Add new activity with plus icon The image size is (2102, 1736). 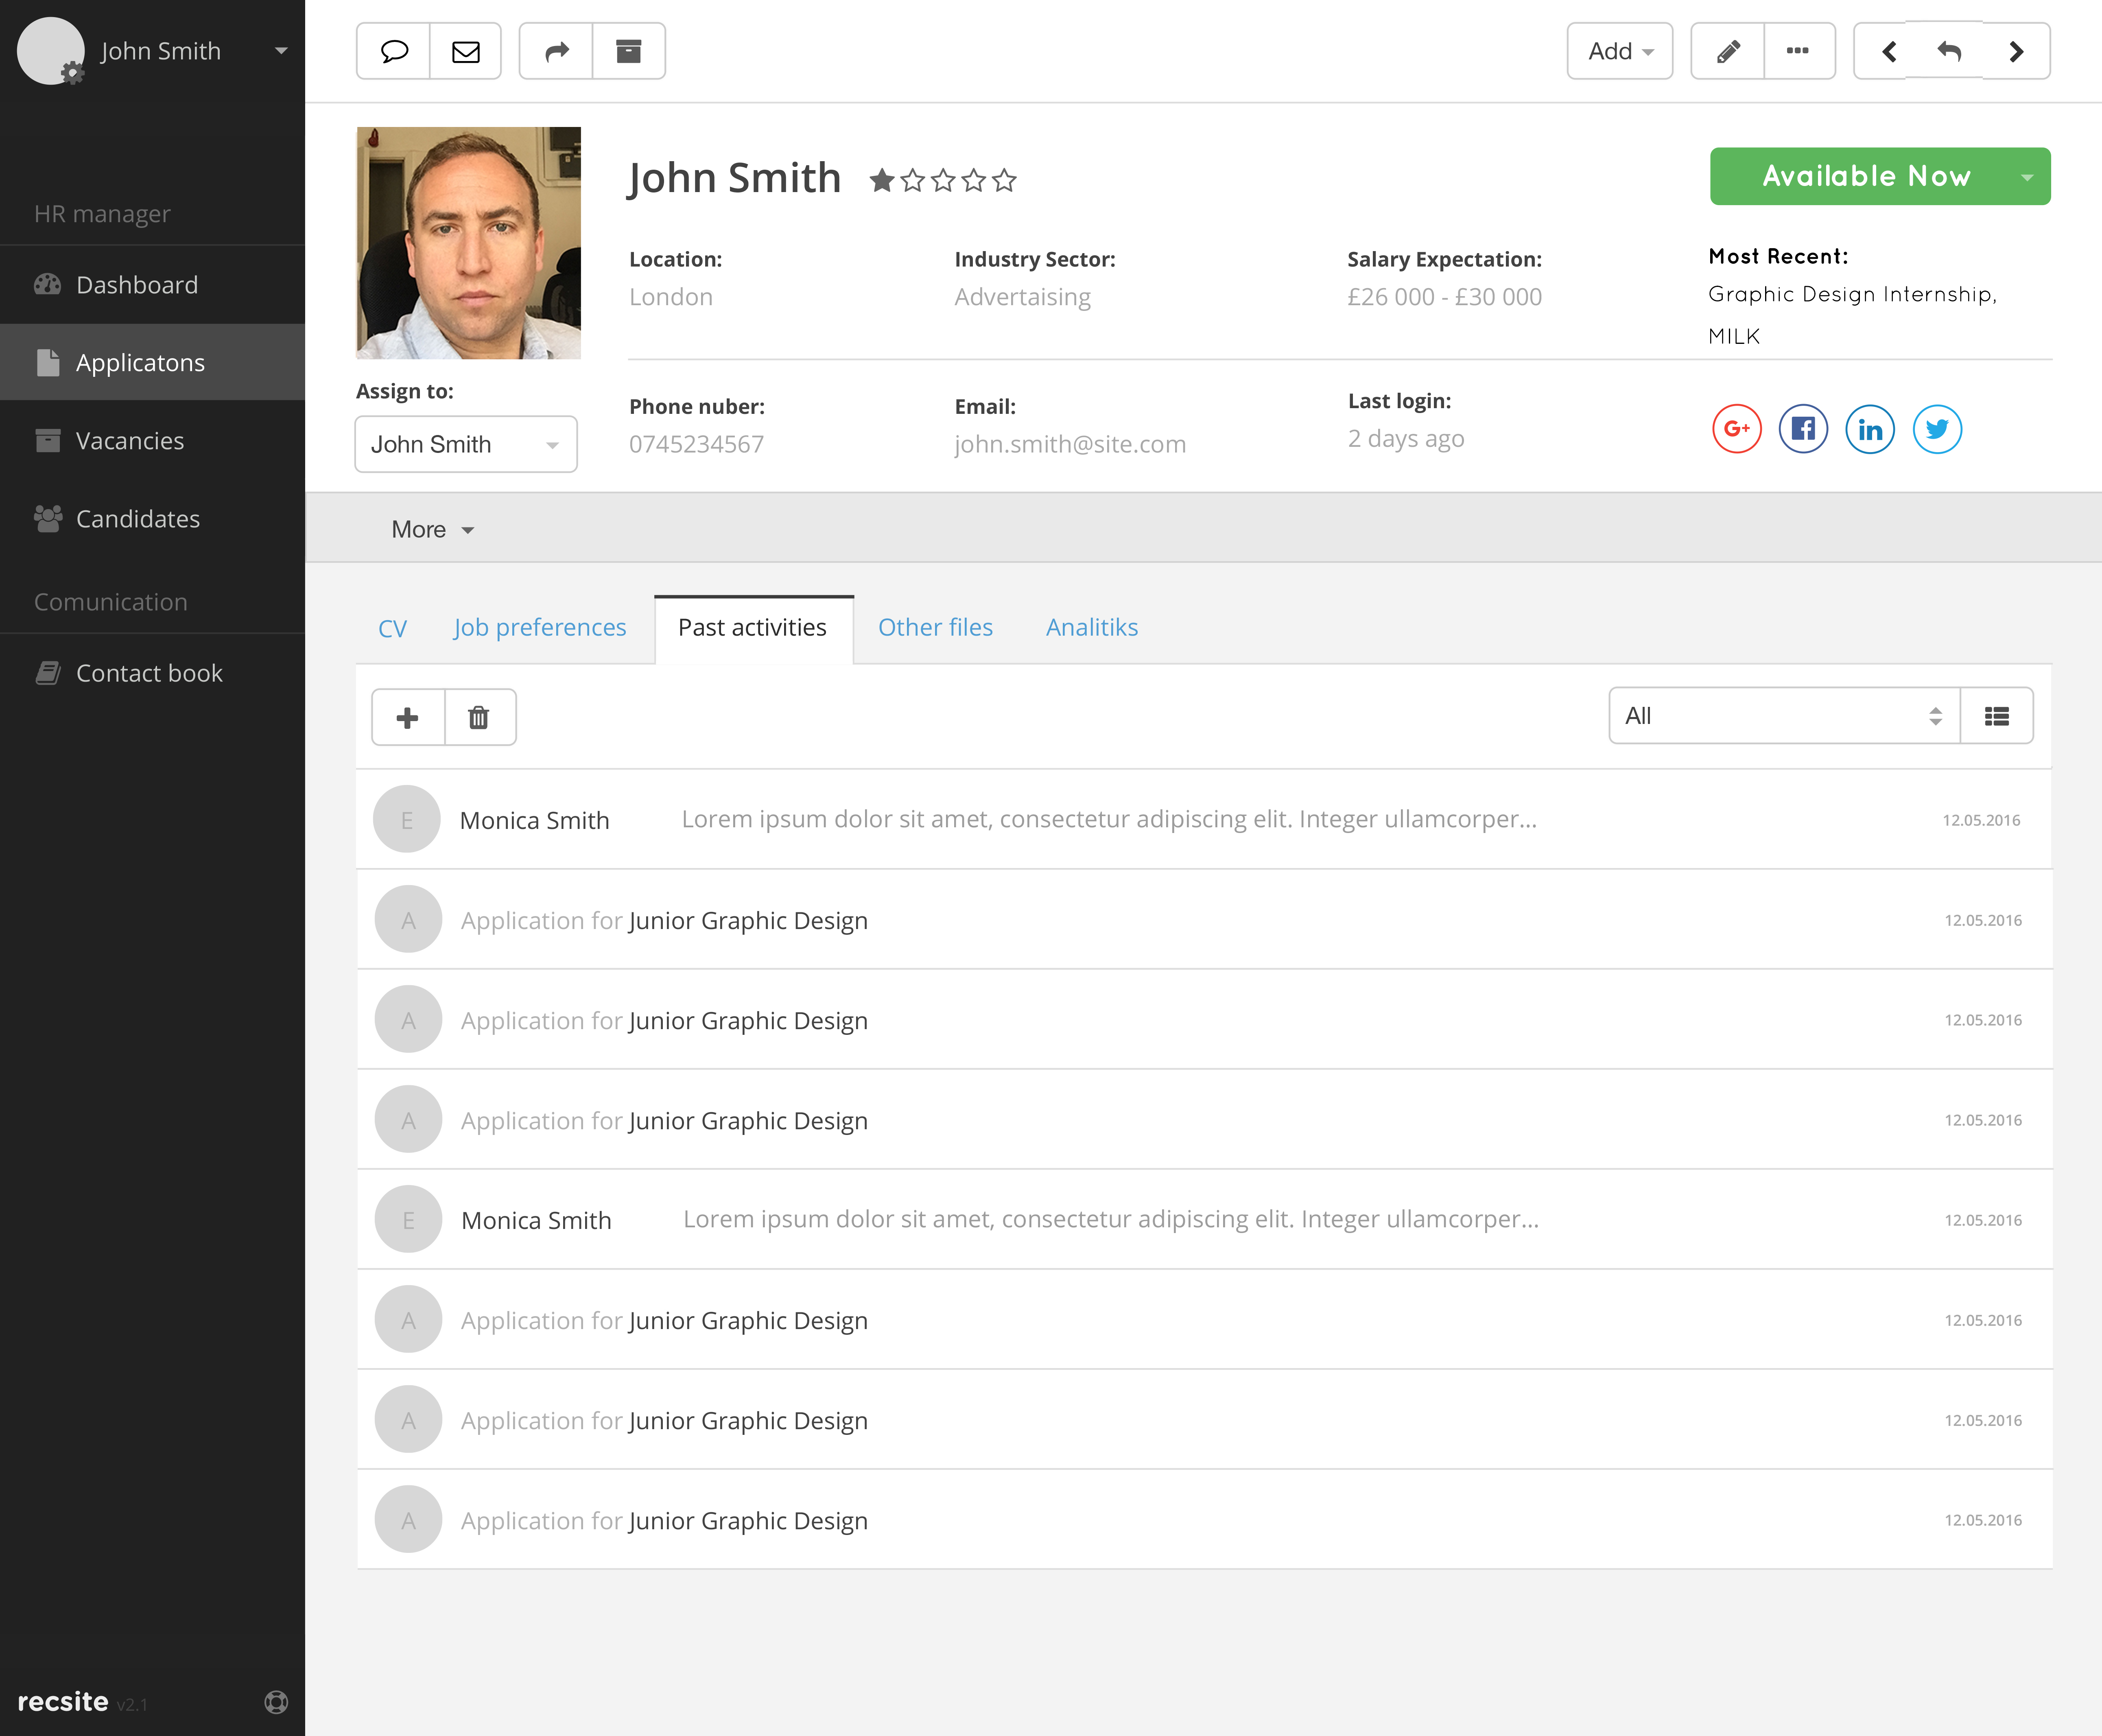(x=408, y=717)
